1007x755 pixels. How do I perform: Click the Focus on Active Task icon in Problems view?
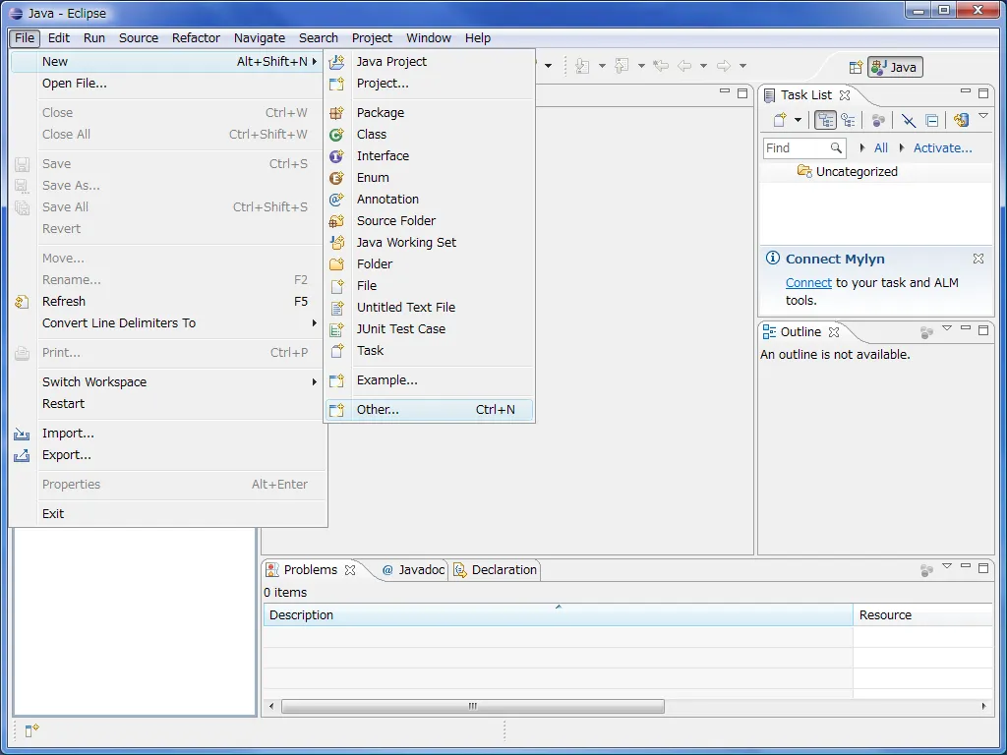click(x=926, y=569)
